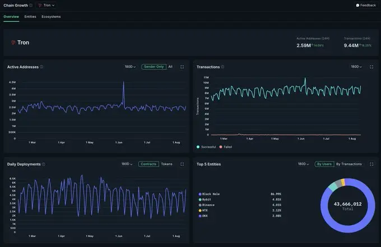Screen dimensions: 381x247
Task: Click the 2.59M active addresses value
Action: [x=304, y=46]
